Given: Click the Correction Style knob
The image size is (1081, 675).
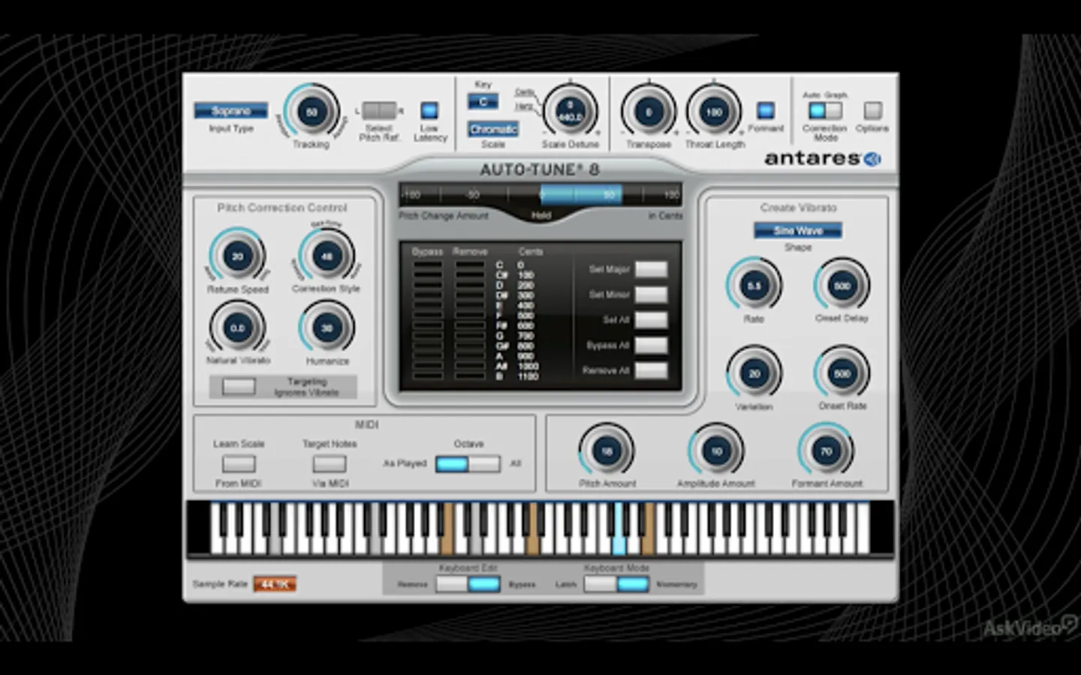Looking at the screenshot, I should (327, 256).
